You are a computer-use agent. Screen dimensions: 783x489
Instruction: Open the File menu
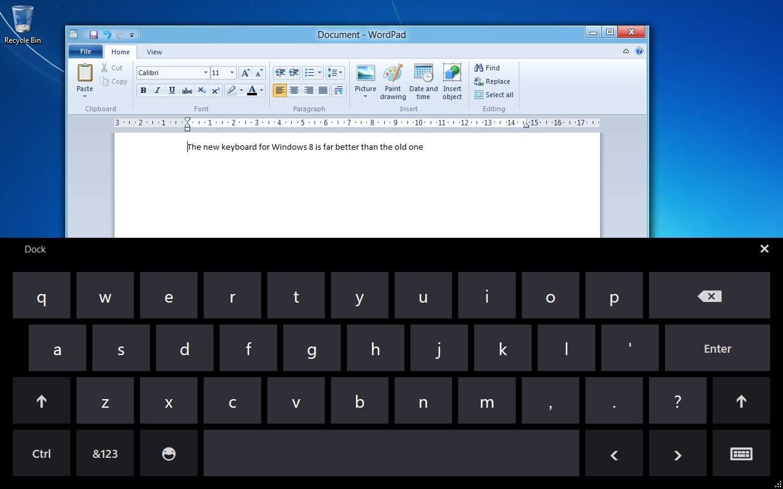click(85, 51)
